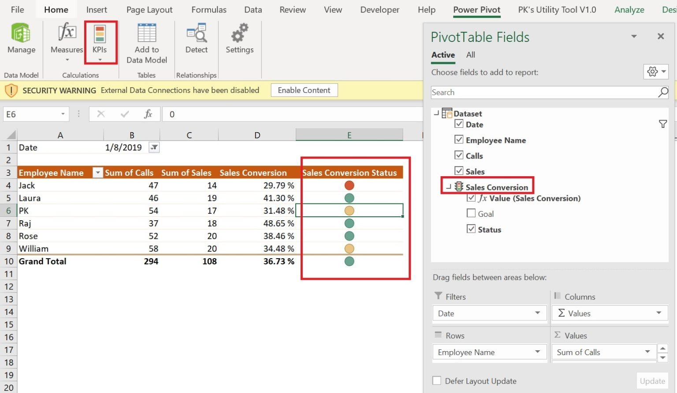Select the All tab in PivotTable Fields
The image size is (677, 393).
tap(470, 55)
